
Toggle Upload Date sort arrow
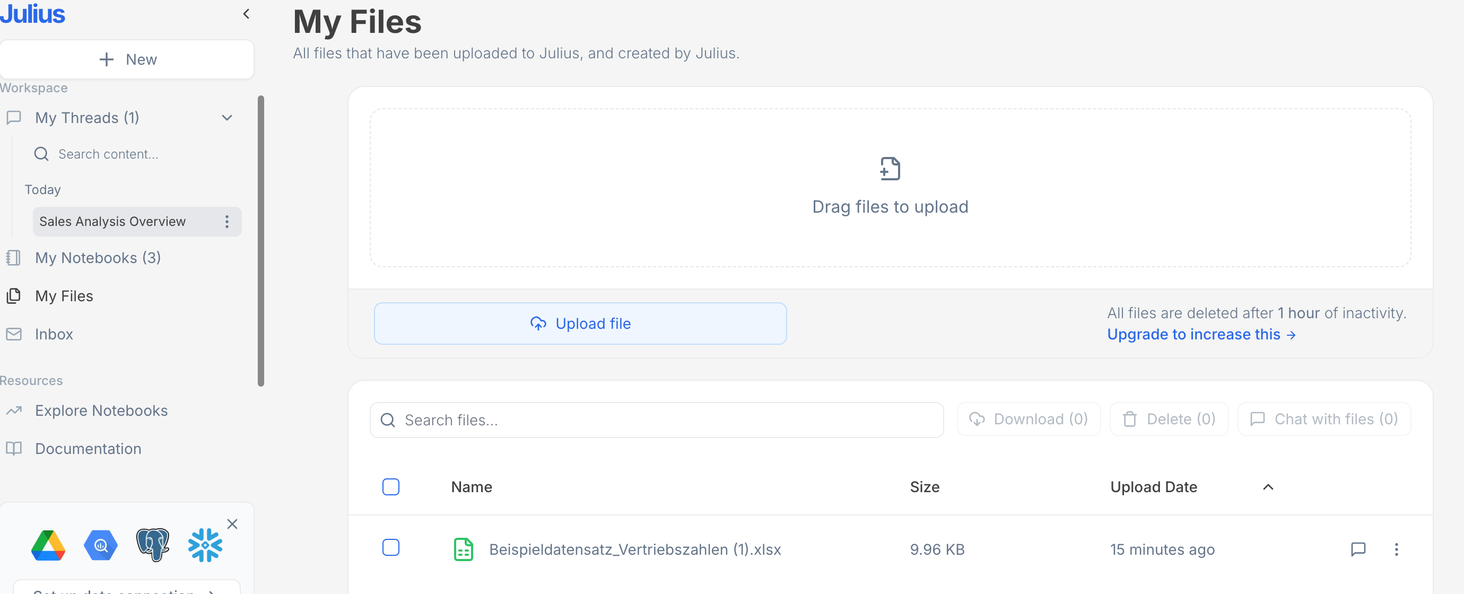click(1267, 487)
